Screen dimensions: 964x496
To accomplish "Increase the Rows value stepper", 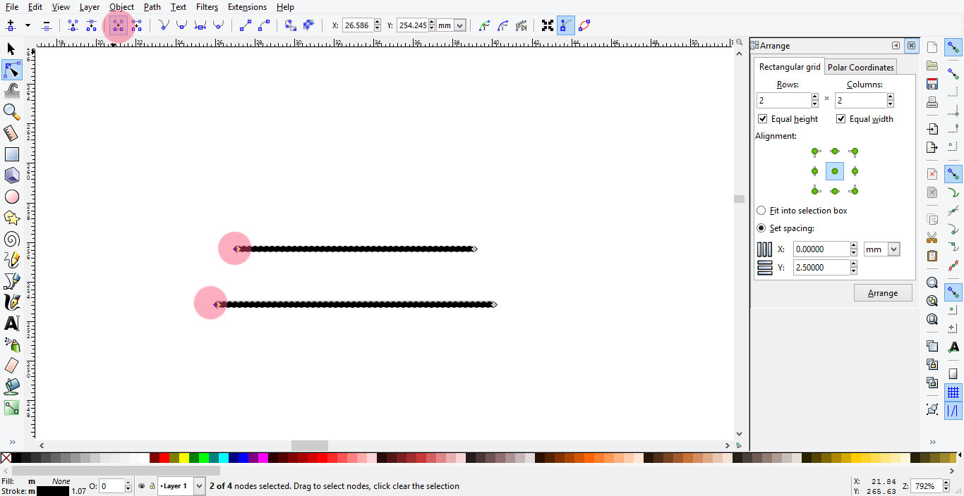I will (815, 97).
